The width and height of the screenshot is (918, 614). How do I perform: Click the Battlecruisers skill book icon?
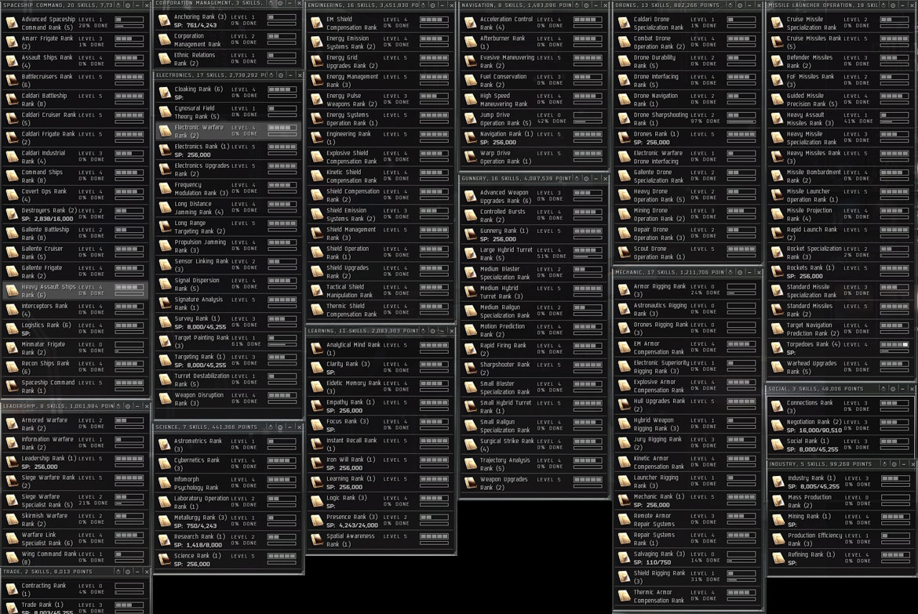12,81
